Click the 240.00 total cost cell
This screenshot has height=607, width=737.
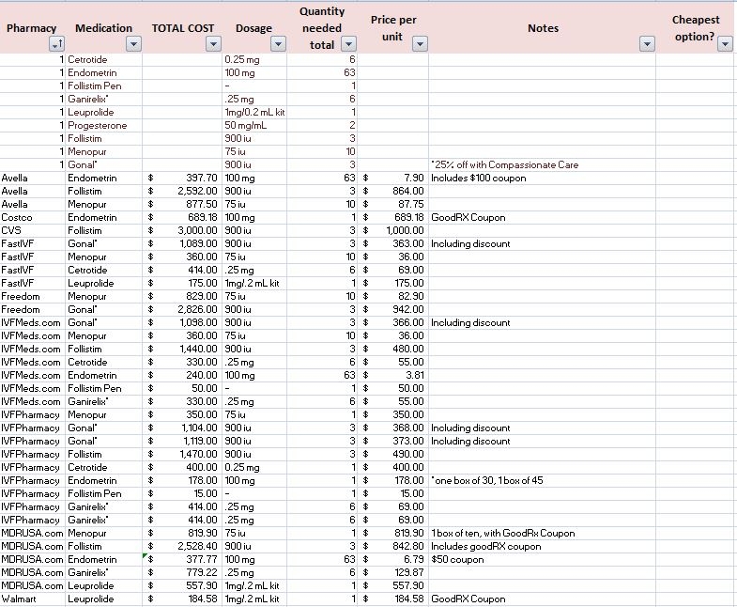182,376
